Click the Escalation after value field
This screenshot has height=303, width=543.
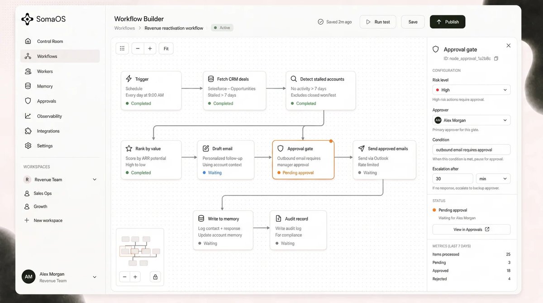pyautogui.click(x=452, y=179)
